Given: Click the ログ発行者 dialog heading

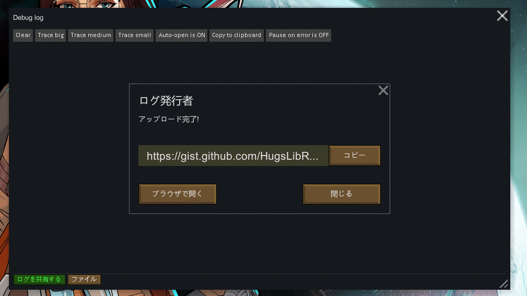Looking at the screenshot, I should 166,101.
